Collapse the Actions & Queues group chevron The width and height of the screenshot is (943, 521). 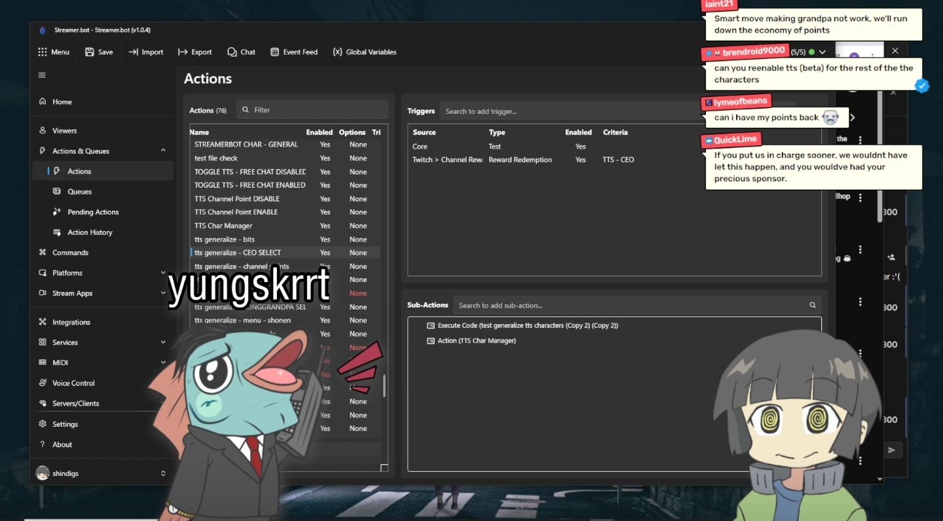coord(163,151)
